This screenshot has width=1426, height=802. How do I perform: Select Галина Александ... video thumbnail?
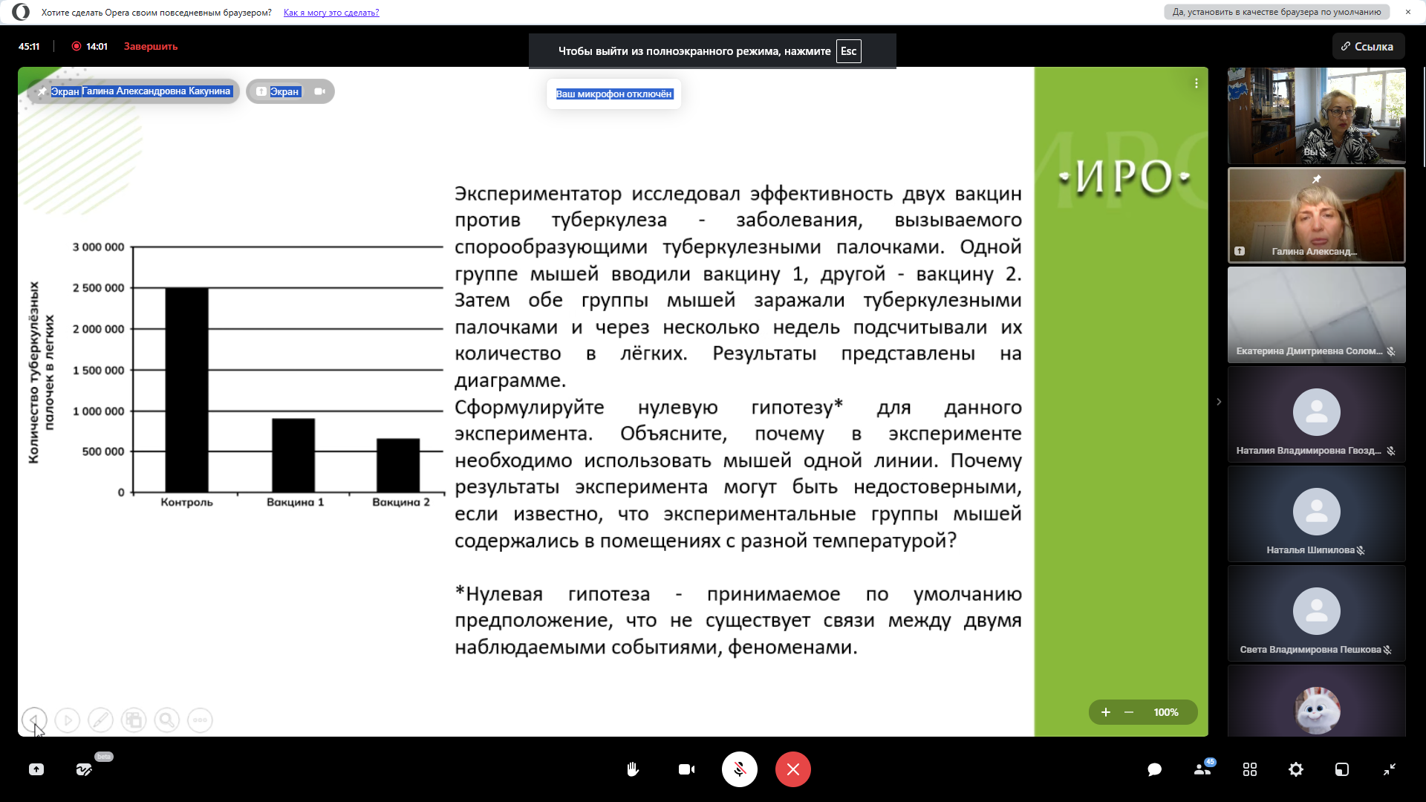[x=1316, y=215]
